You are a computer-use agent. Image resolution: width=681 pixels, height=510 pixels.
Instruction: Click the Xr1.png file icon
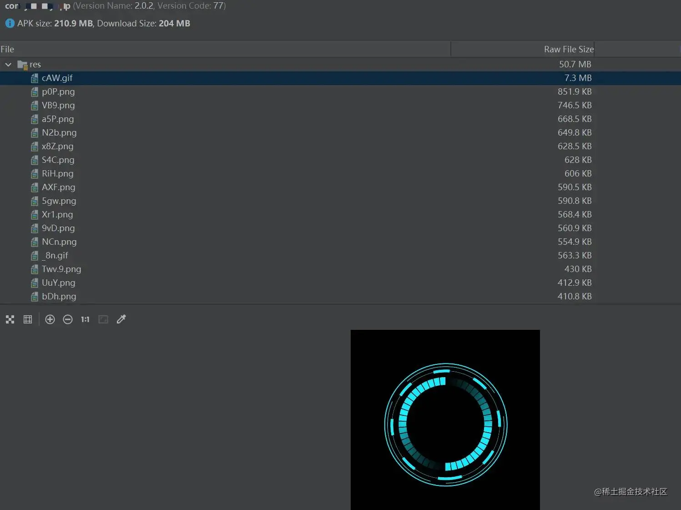[x=35, y=215]
